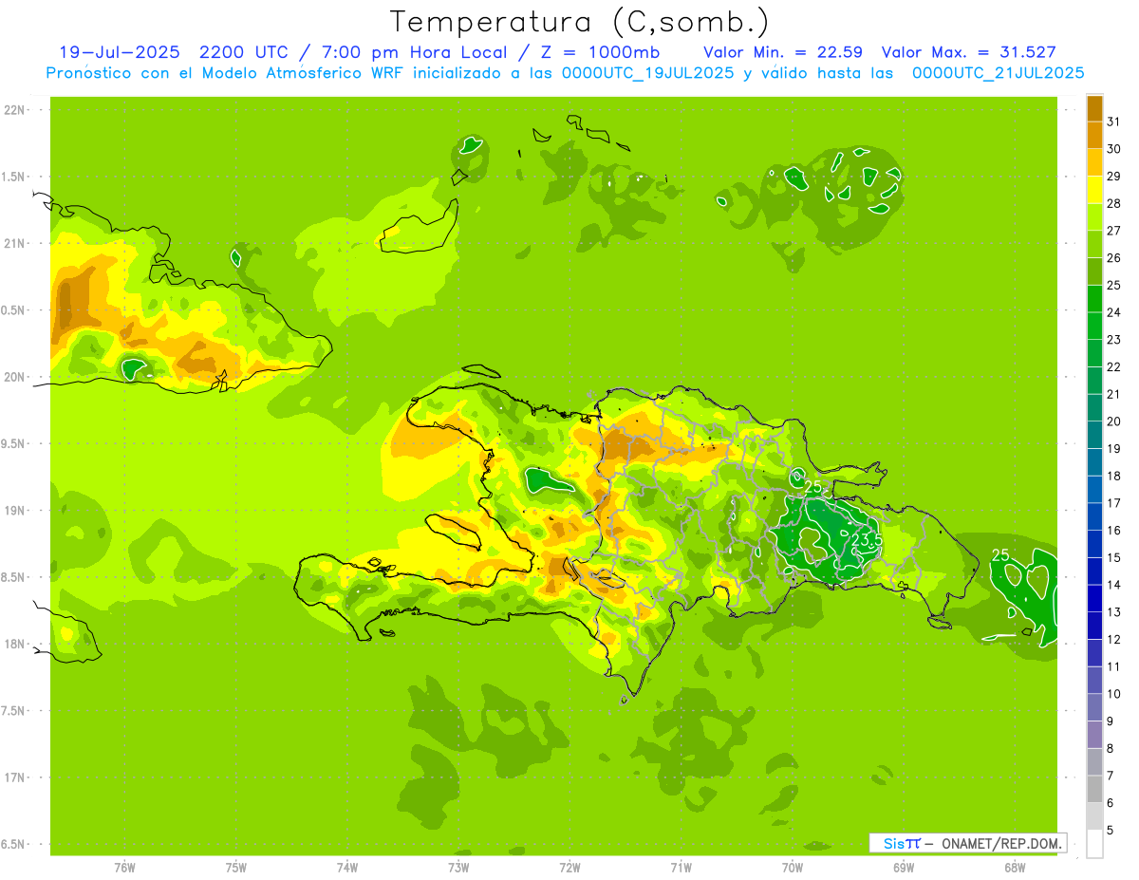Click the legend value '15'
This screenshot has height=880, width=1139.
[1113, 557]
